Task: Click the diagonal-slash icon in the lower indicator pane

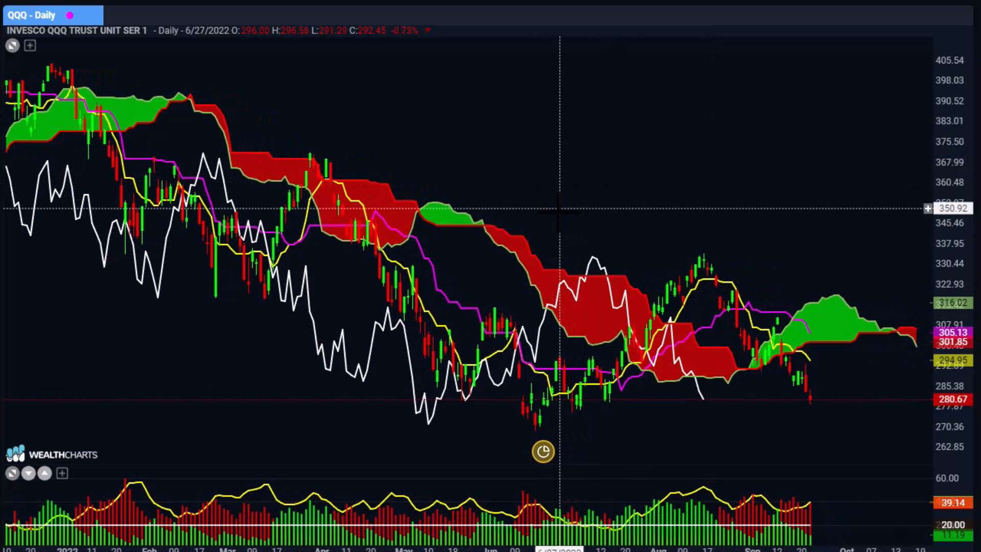Action: pos(12,474)
